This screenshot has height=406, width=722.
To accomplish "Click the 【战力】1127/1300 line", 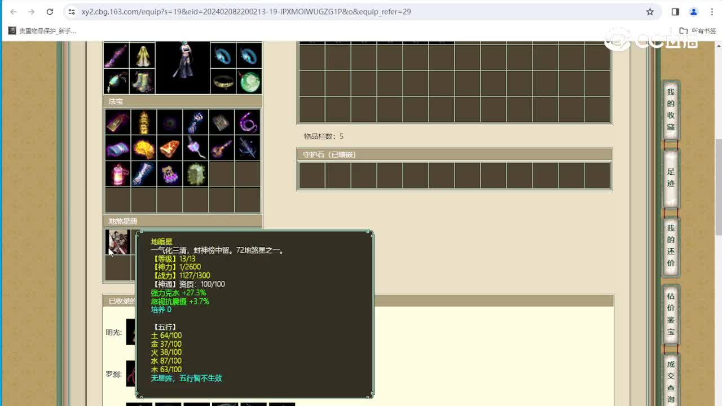I will tap(180, 275).
